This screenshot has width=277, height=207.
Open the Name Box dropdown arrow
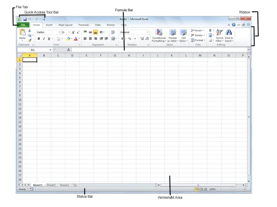point(51,50)
